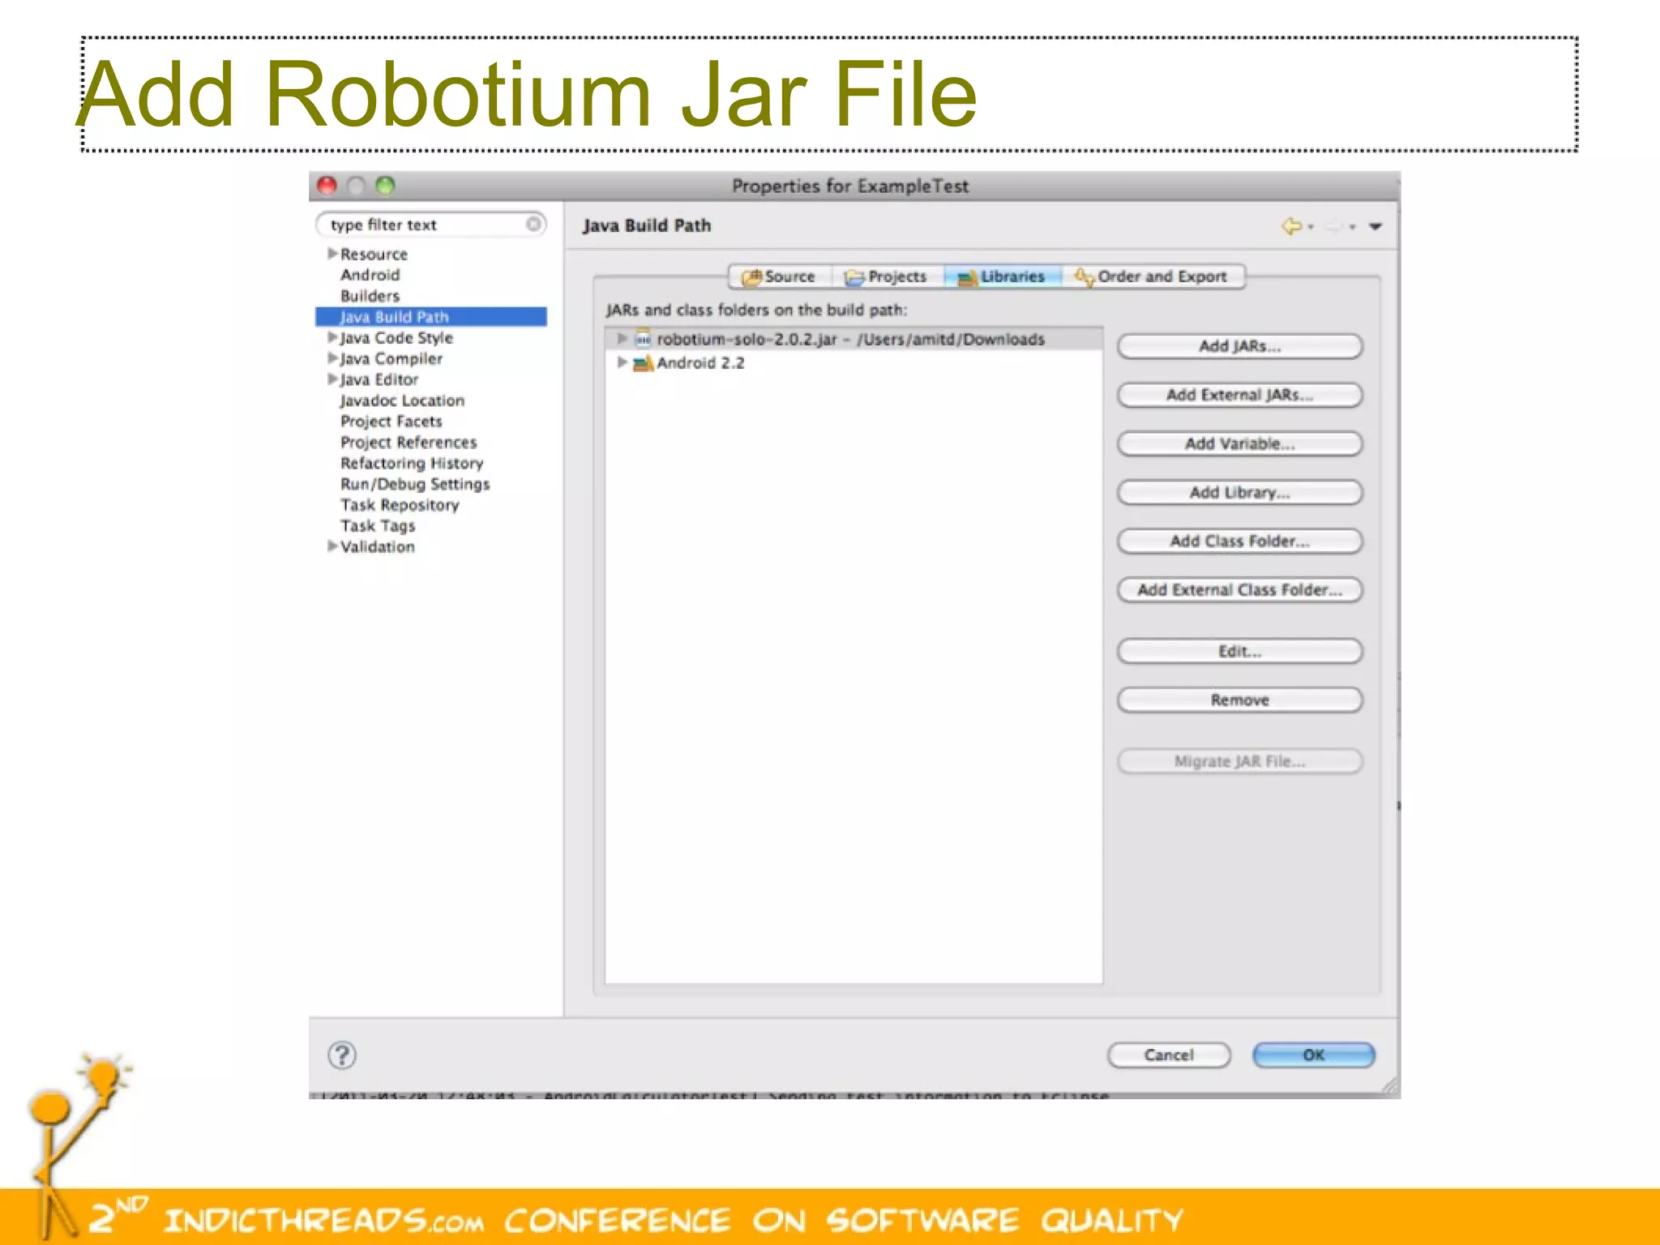Viewport: 1660px width, 1245px height.
Task: Select Project References item
Action: click(409, 443)
